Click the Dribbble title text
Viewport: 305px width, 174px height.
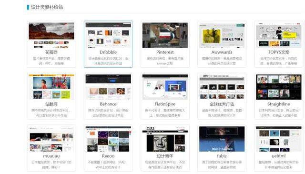click(x=108, y=52)
